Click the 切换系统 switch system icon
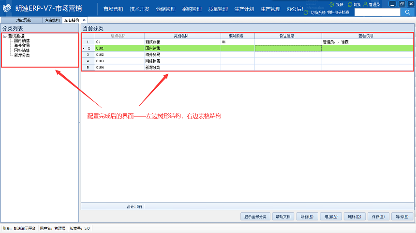416x233 pixels. 306,12
